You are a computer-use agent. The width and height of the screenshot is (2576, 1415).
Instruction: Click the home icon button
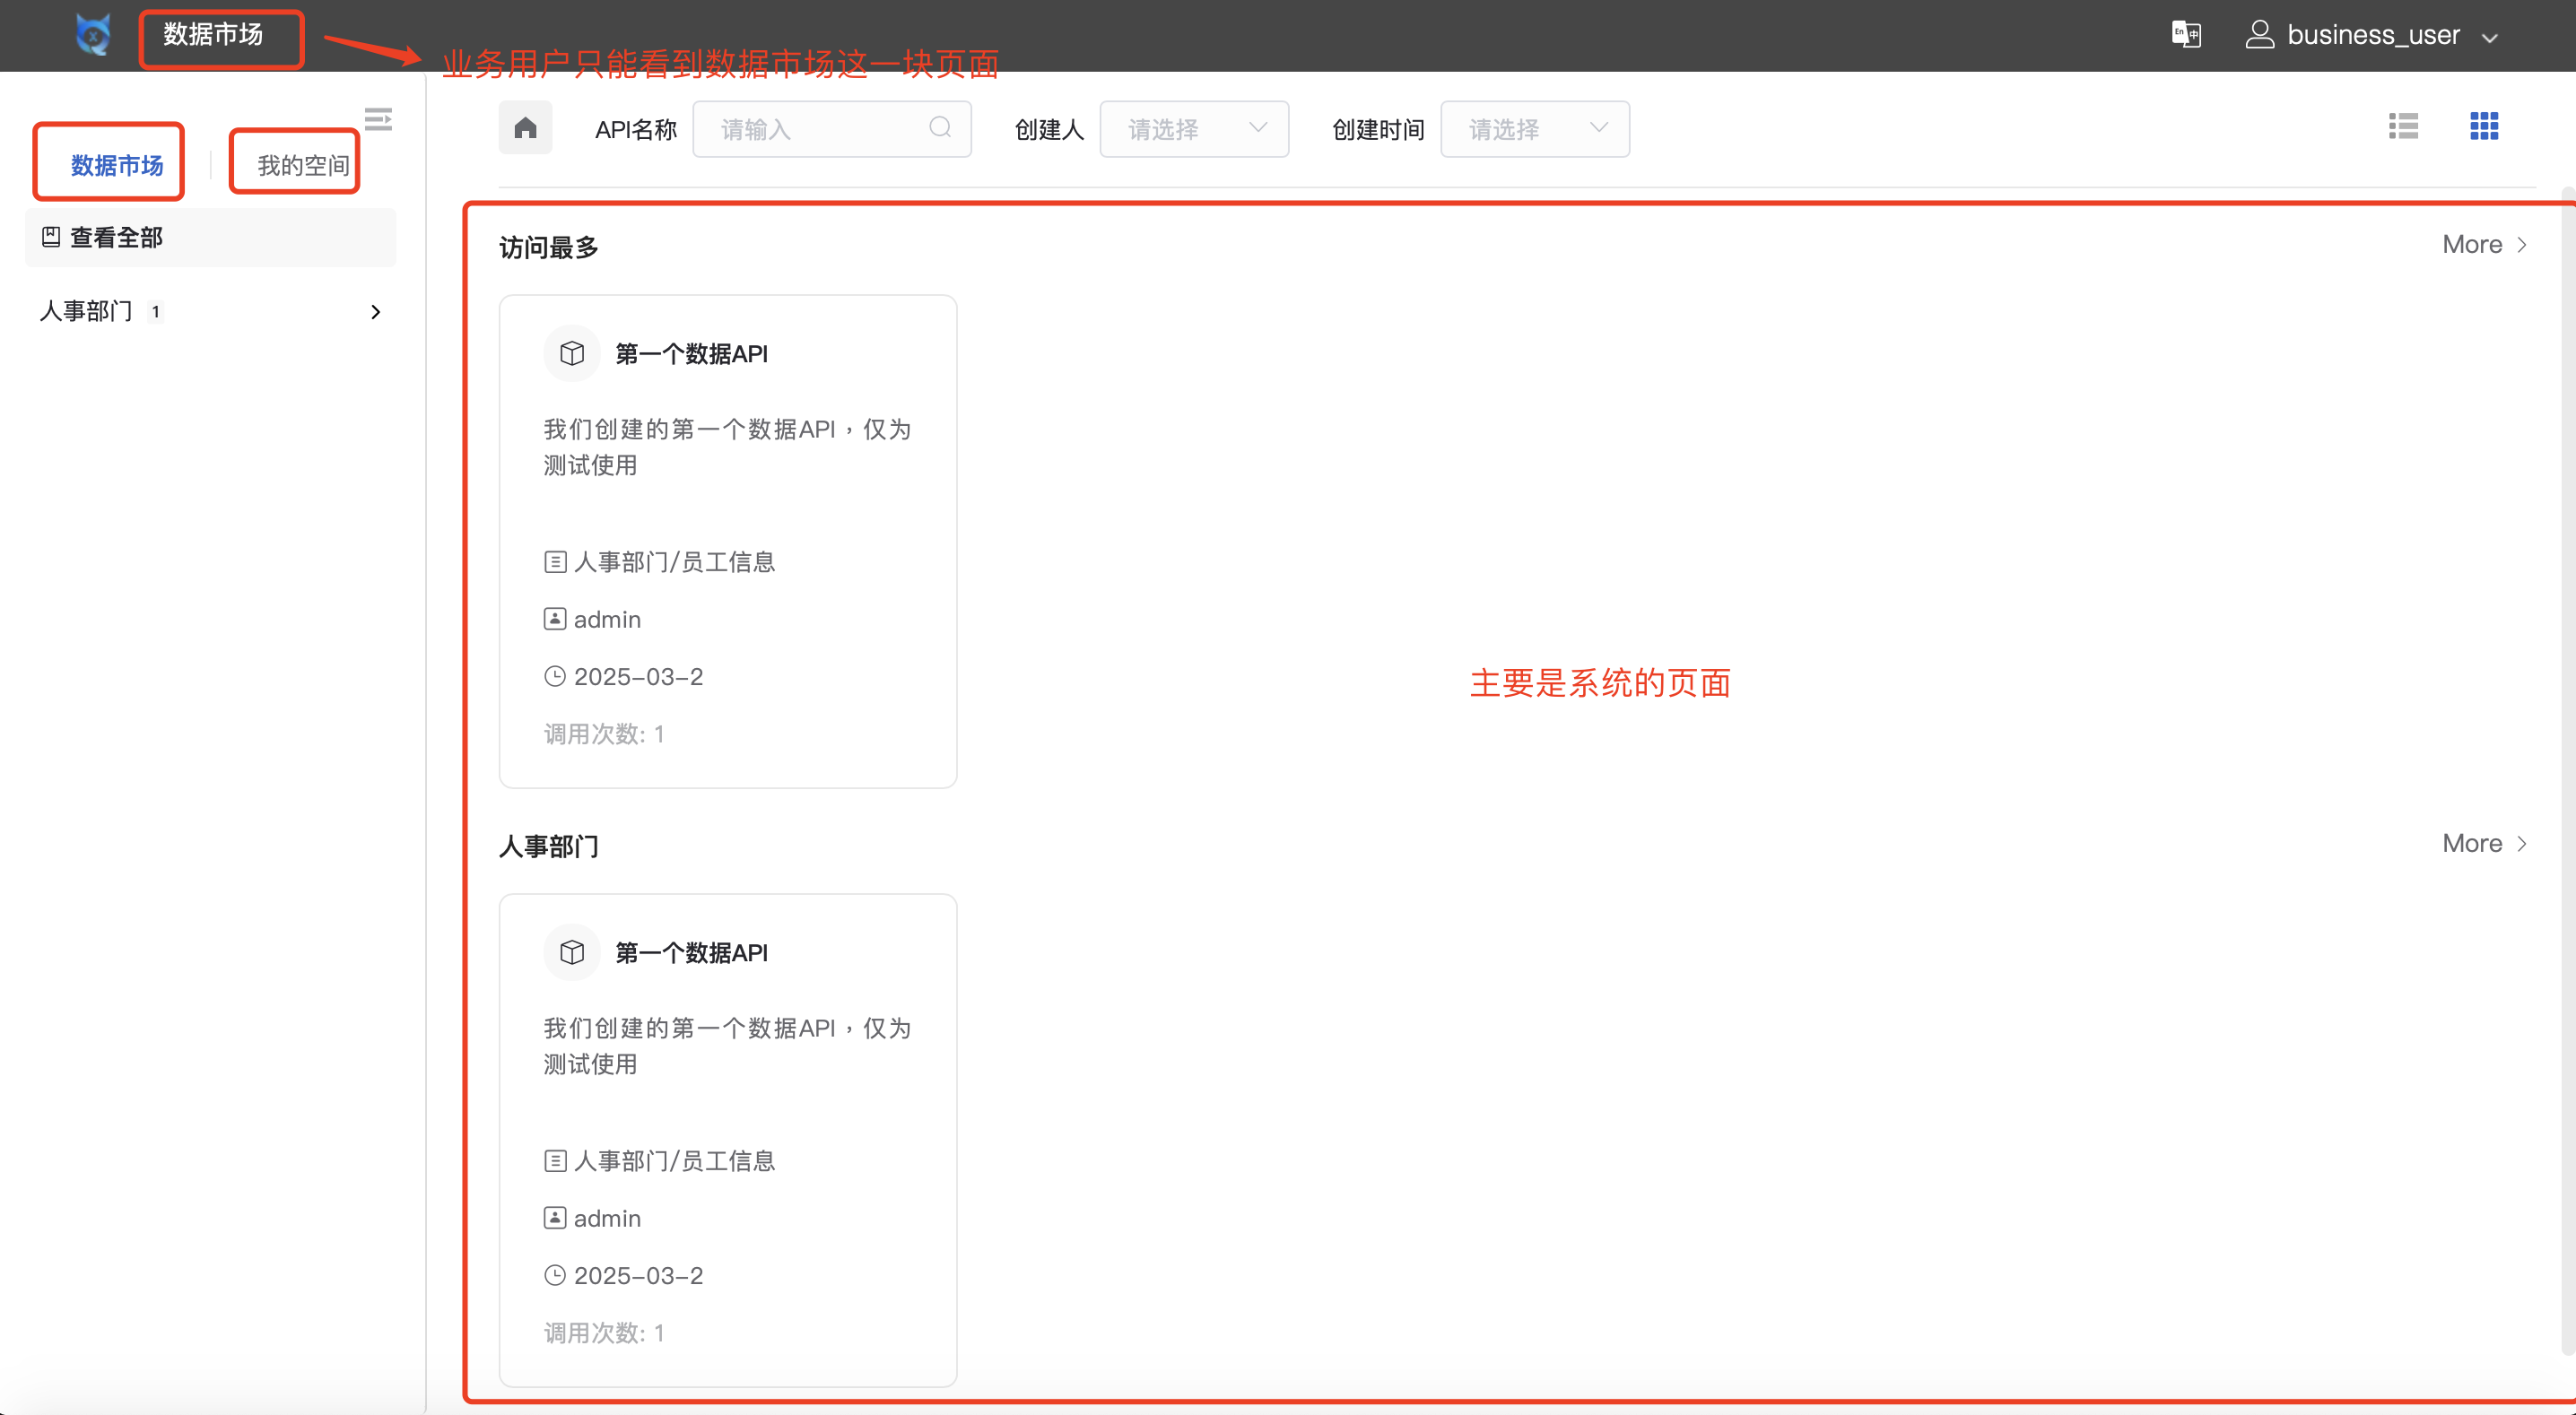526,128
